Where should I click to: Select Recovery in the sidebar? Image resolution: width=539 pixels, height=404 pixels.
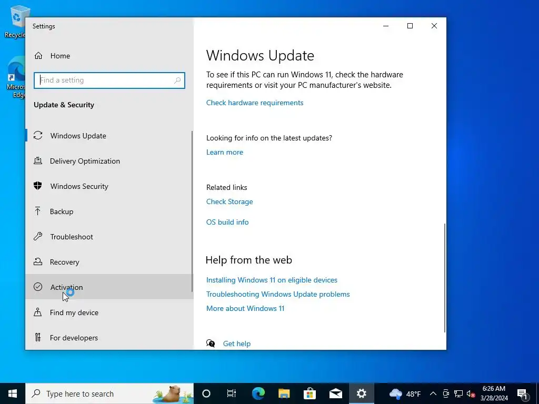point(109,262)
